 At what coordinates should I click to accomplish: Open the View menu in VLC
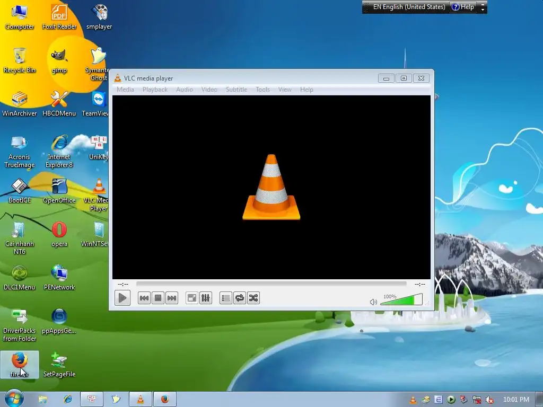point(285,90)
